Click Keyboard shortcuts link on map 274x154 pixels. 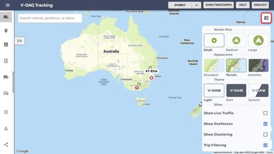click(x=223, y=152)
